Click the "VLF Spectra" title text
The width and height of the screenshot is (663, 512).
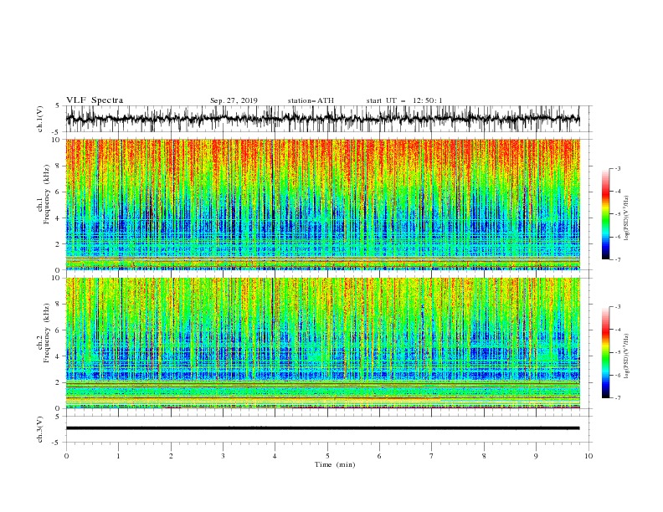(95, 100)
